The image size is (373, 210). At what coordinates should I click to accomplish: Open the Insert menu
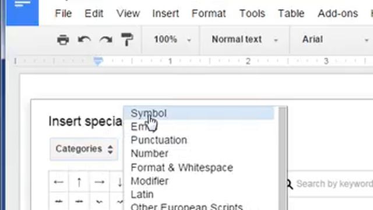pyautogui.click(x=166, y=13)
